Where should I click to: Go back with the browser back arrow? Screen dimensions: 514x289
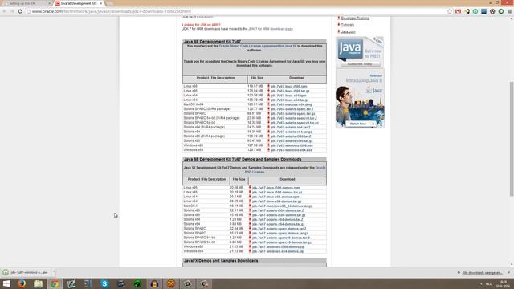coord(5,11)
